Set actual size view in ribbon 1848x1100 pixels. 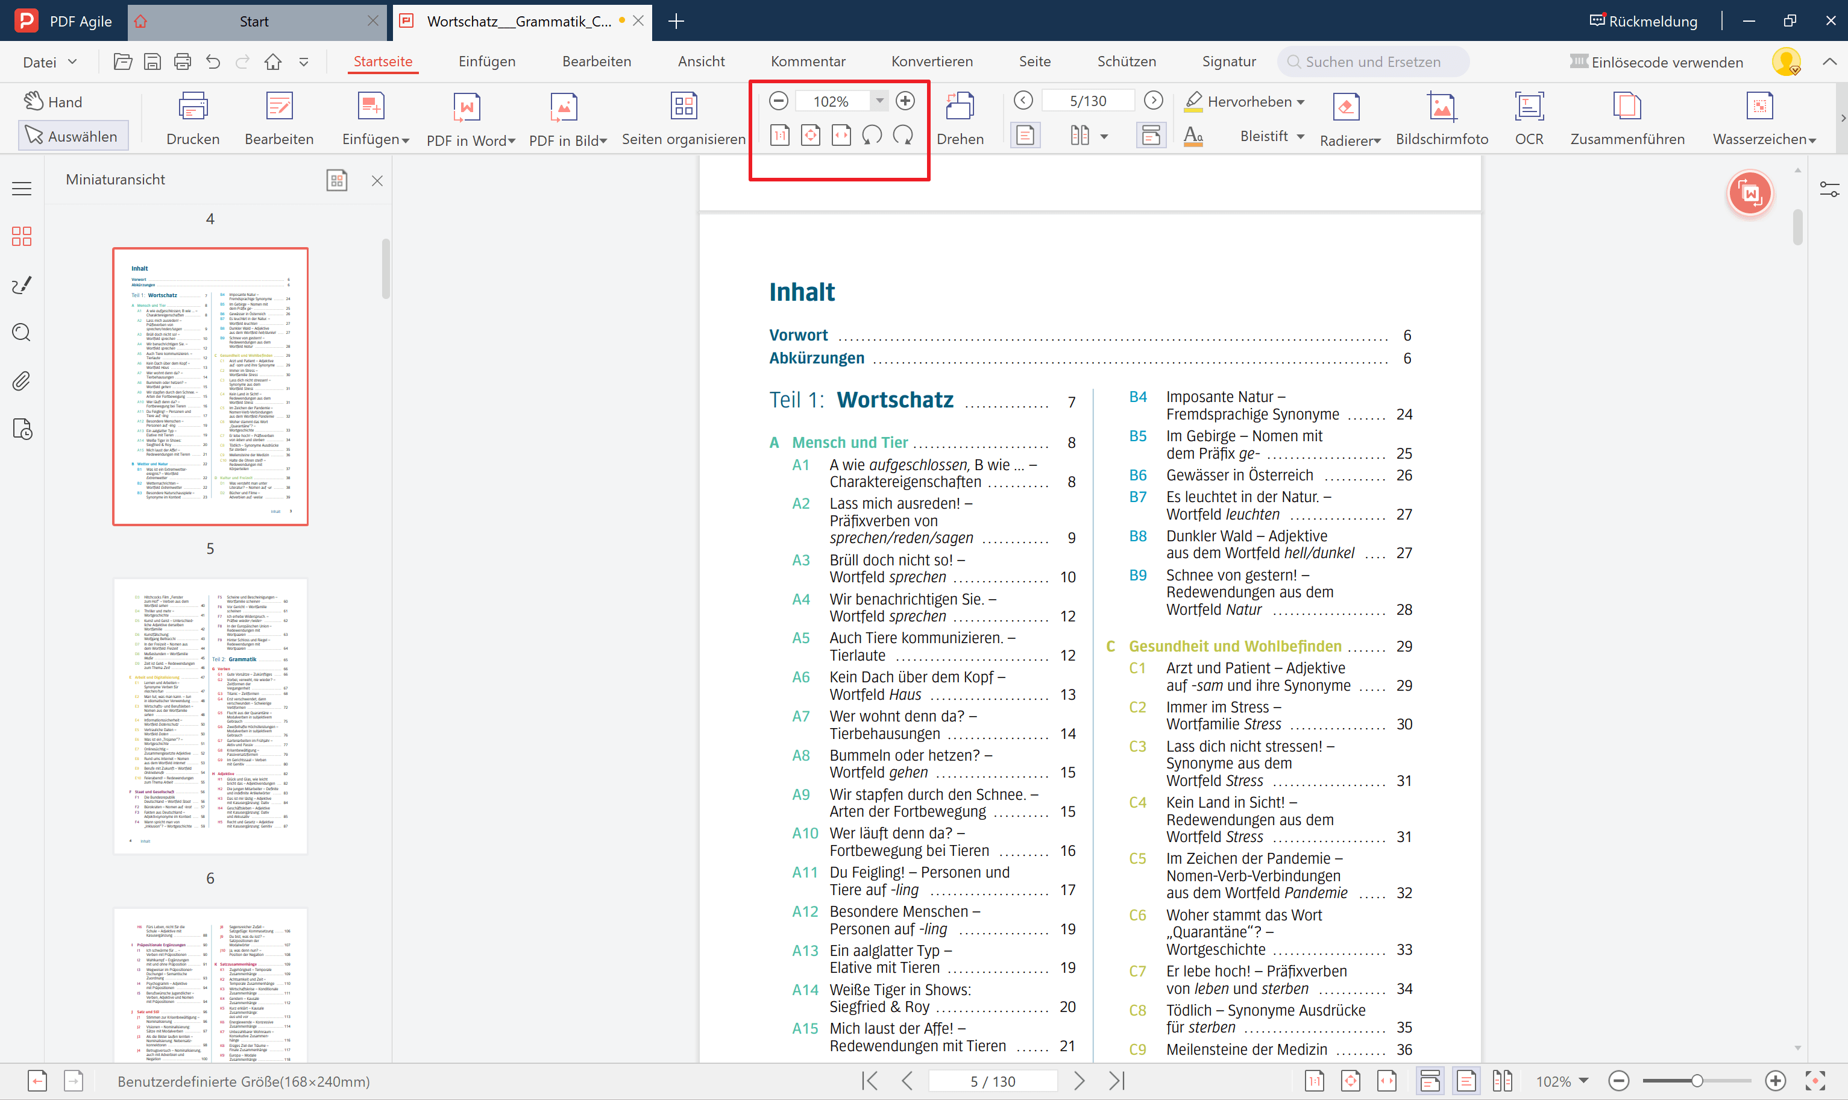tap(779, 136)
